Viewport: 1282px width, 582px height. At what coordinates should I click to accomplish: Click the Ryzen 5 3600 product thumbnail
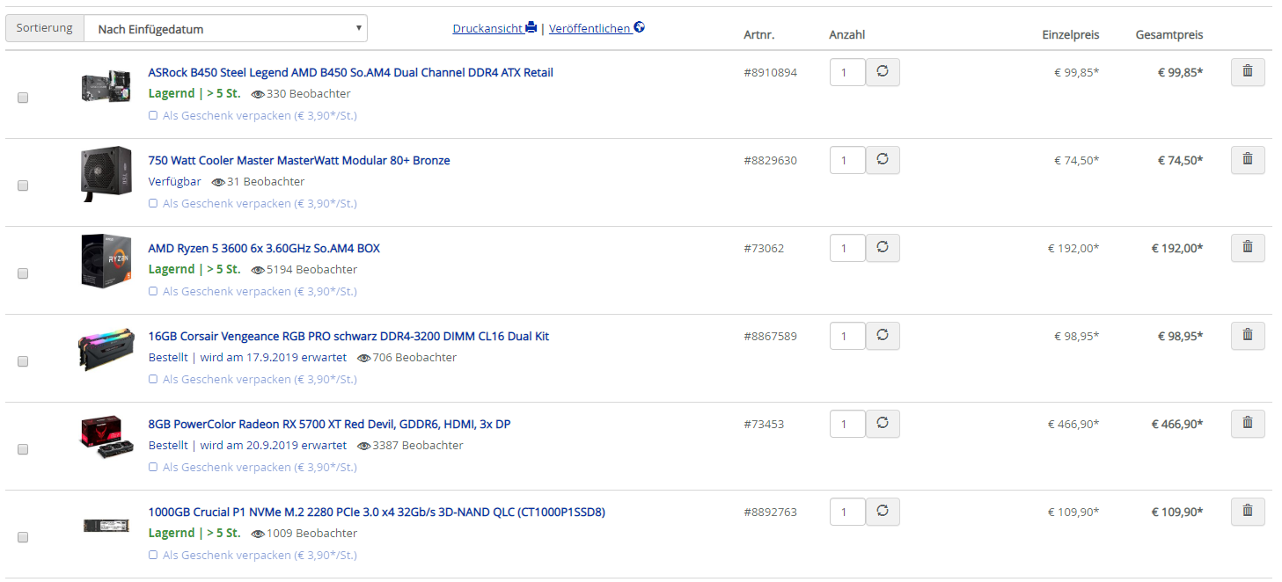[x=106, y=260]
